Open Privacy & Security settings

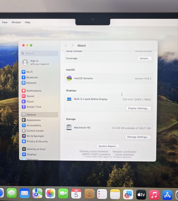click(x=35, y=141)
